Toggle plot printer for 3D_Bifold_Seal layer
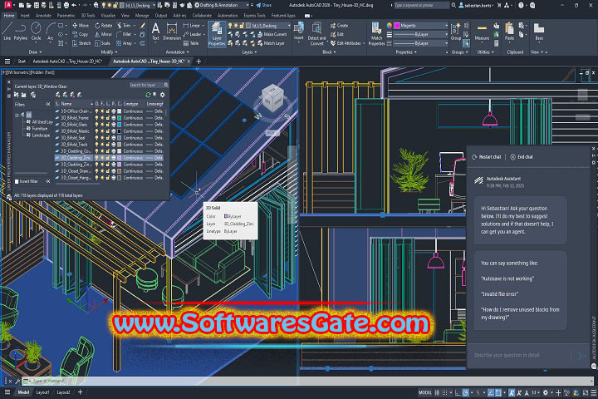 114,138
